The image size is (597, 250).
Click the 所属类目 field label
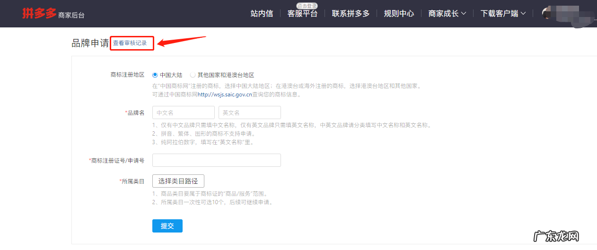pos(132,181)
